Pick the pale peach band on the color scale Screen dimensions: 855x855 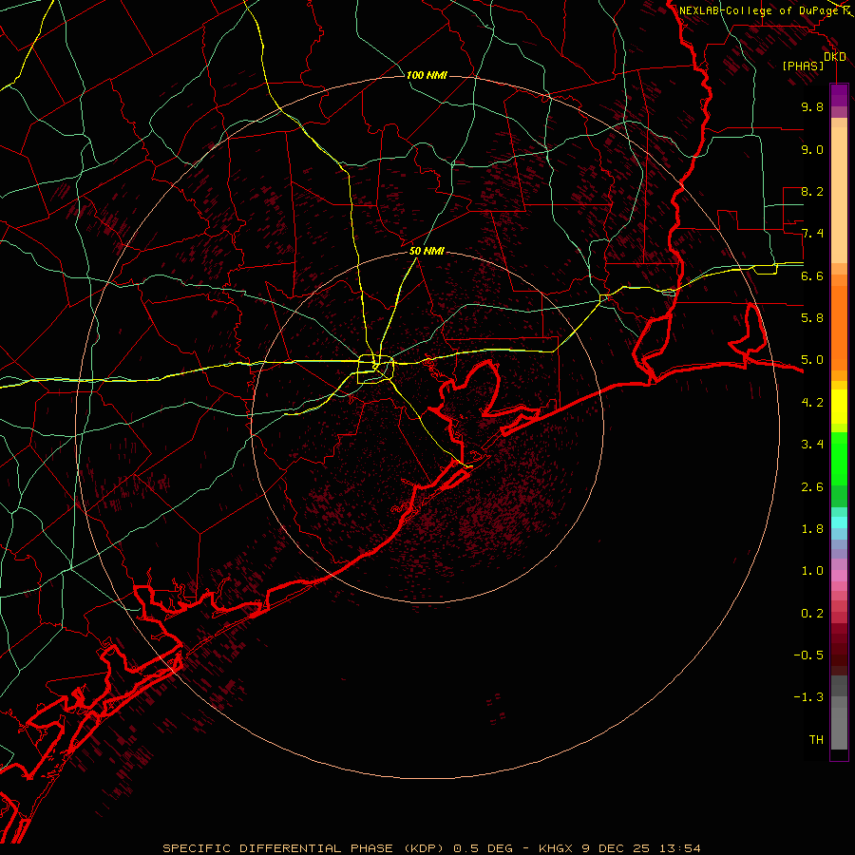tap(839, 197)
